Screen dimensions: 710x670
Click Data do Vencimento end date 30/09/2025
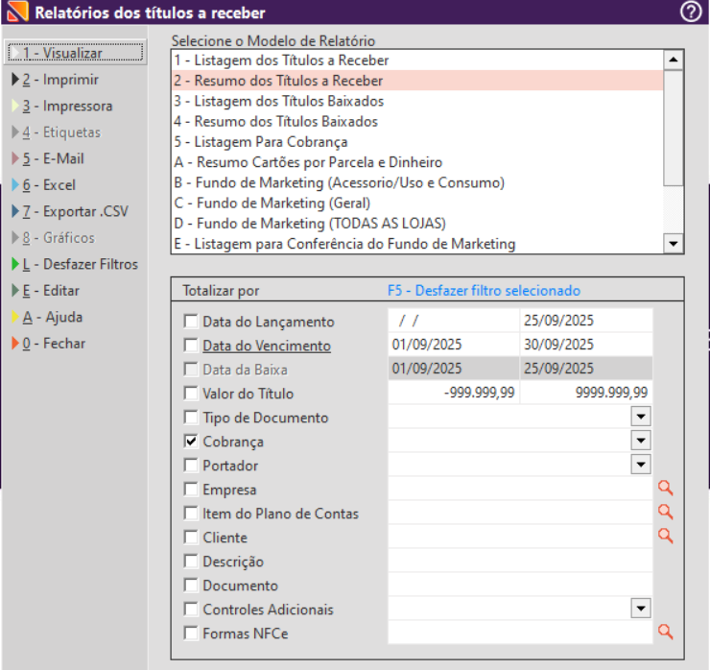(x=586, y=345)
